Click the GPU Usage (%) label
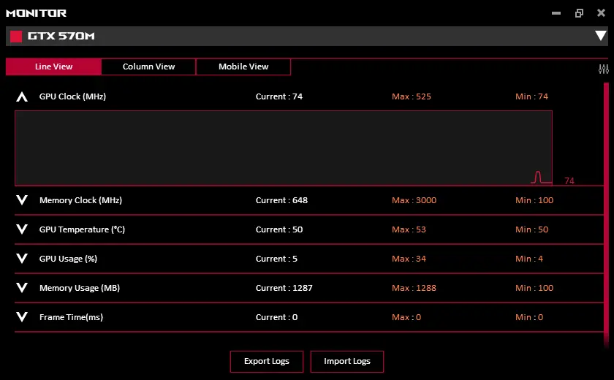Image resolution: width=614 pixels, height=380 pixels. [x=68, y=259]
